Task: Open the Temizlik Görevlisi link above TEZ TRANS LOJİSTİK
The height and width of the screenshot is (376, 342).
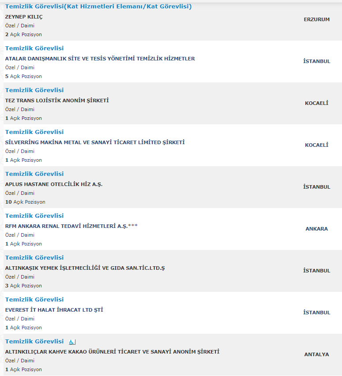Action: coord(34,90)
